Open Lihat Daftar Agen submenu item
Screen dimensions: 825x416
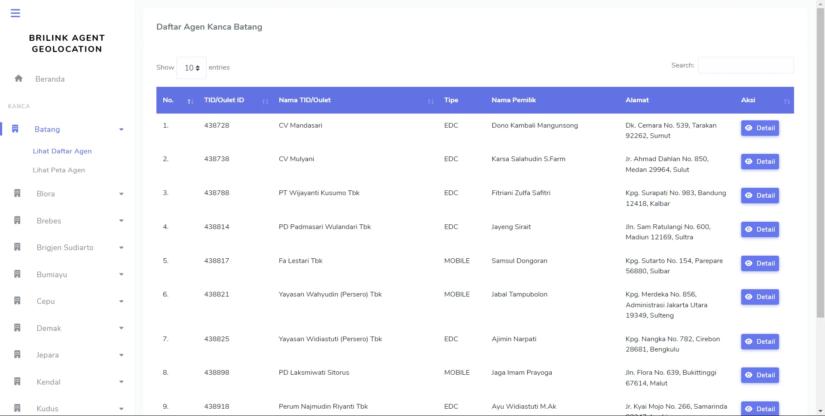[x=62, y=151]
